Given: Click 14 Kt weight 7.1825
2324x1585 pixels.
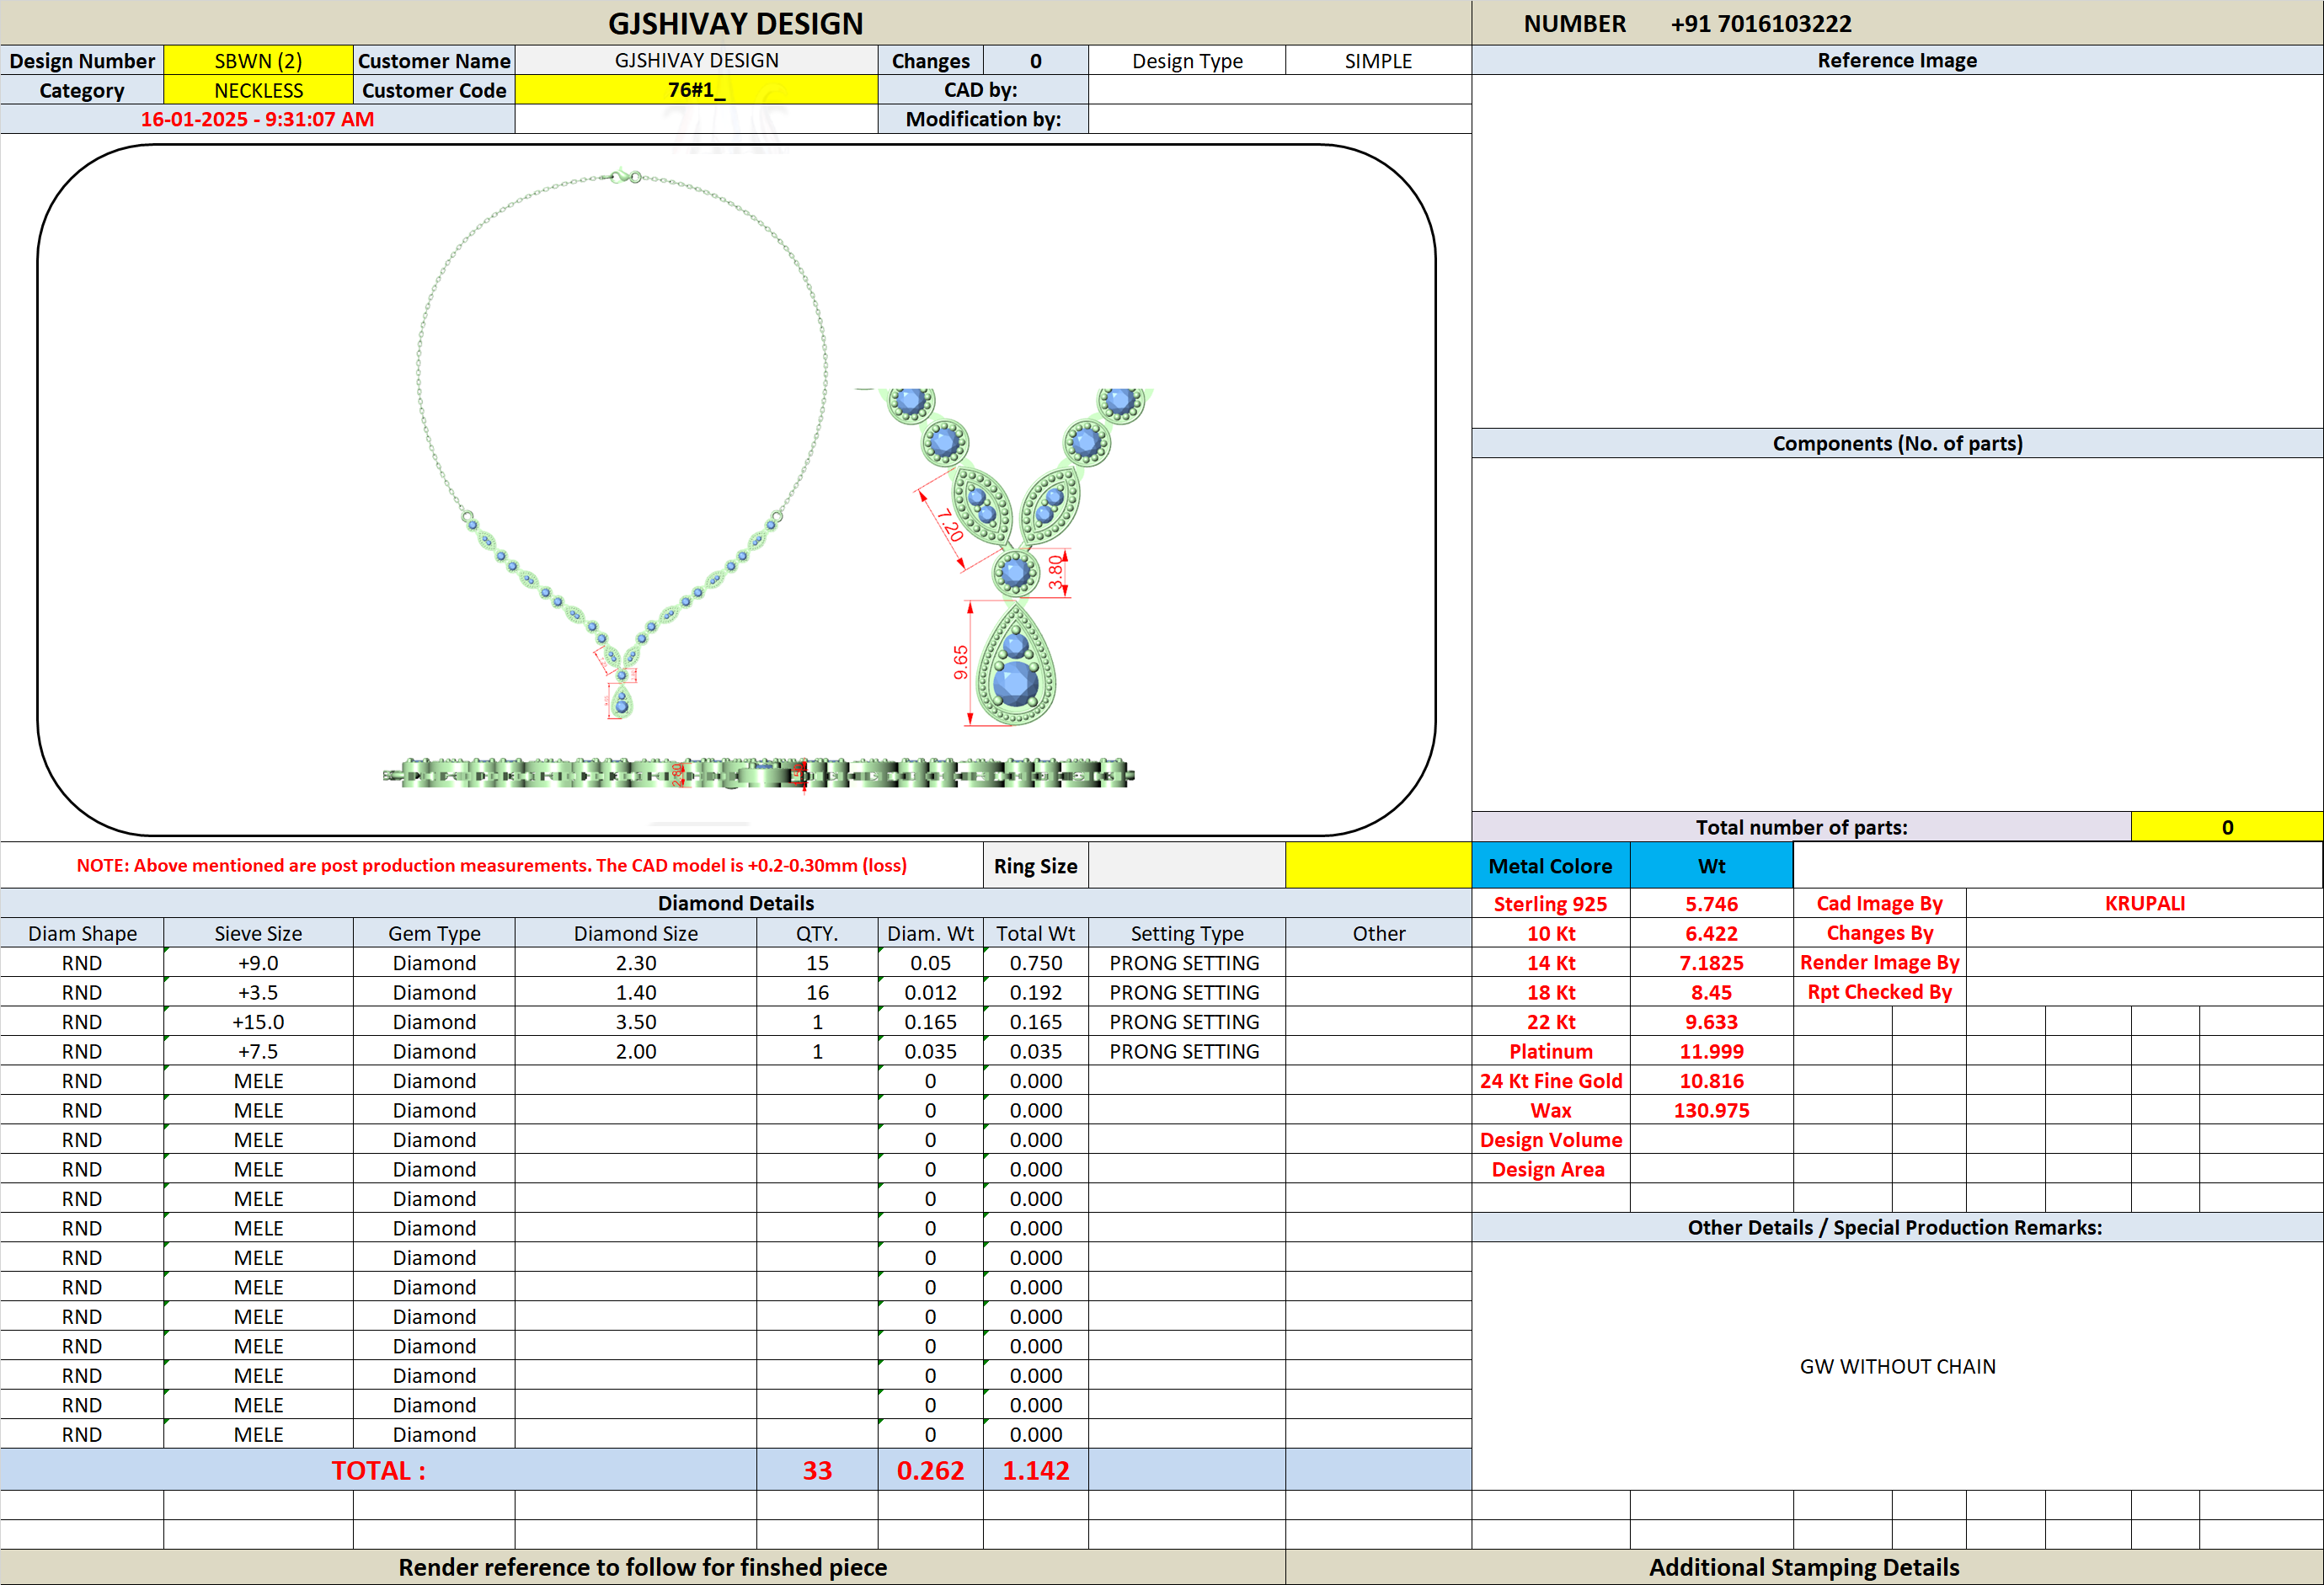Looking at the screenshot, I should (x=1711, y=962).
